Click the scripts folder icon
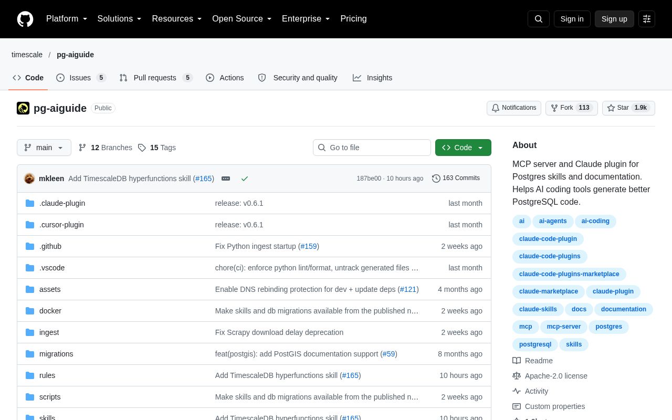Viewport: 672px width, 420px height. [30, 397]
